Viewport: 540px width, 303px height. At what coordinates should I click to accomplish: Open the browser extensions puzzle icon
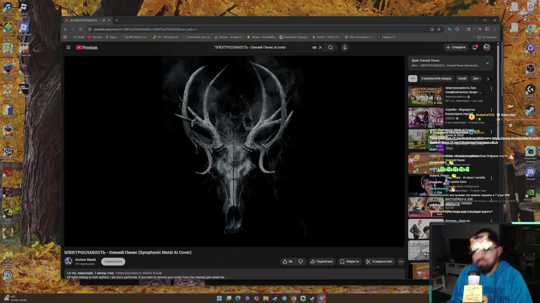coord(457,29)
